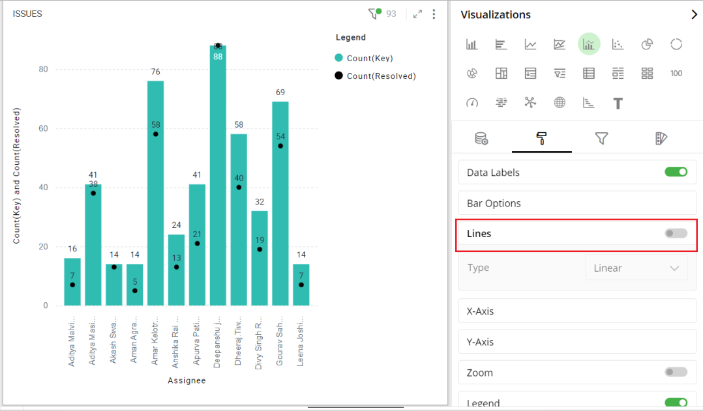
Task: Click the Dheeraj Tiw bar labeled 58
Action: pyautogui.click(x=239, y=220)
